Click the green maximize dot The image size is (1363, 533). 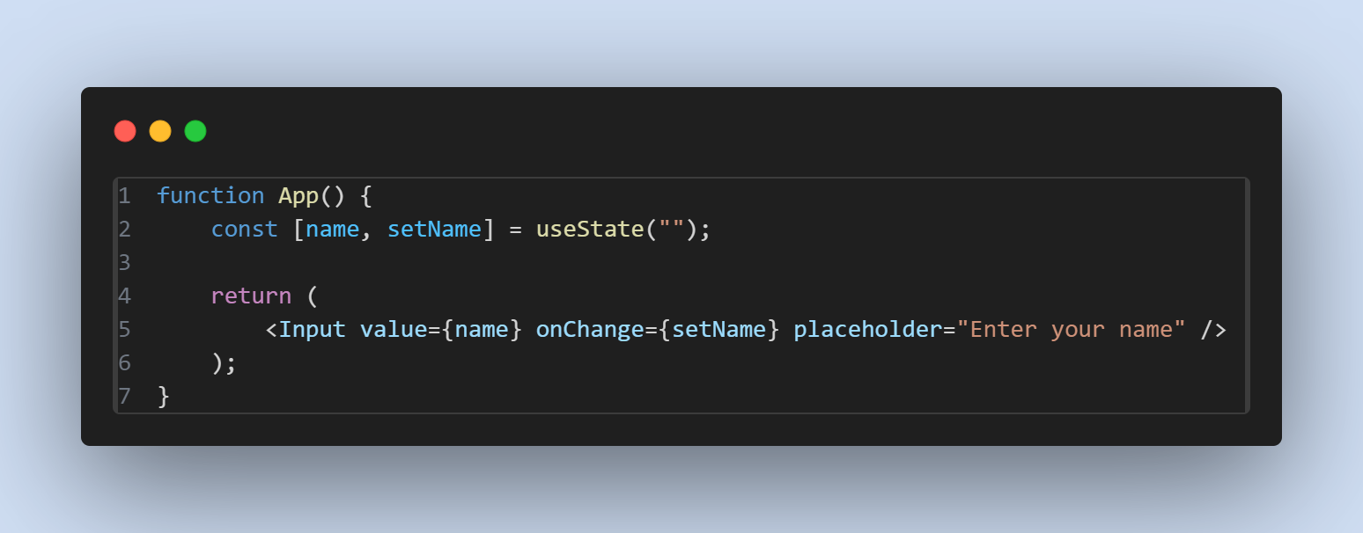(x=195, y=131)
